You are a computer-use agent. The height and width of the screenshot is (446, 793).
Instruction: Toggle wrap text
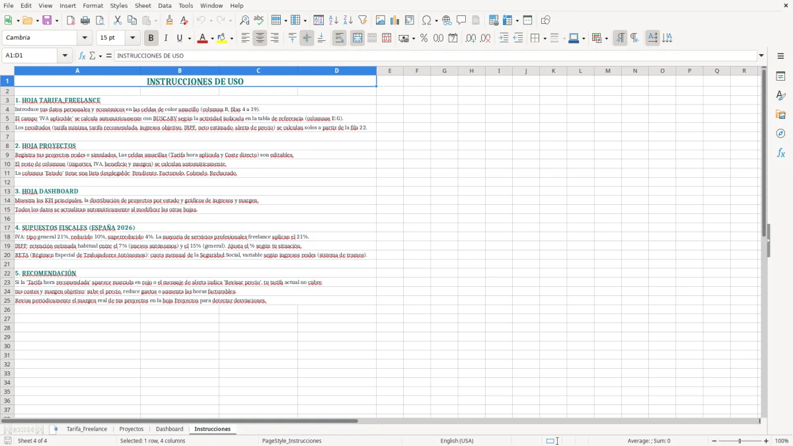click(339, 38)
